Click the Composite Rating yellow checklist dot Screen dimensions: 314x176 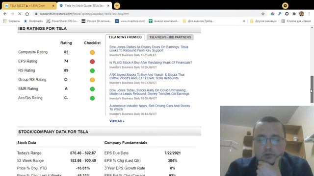92,52
